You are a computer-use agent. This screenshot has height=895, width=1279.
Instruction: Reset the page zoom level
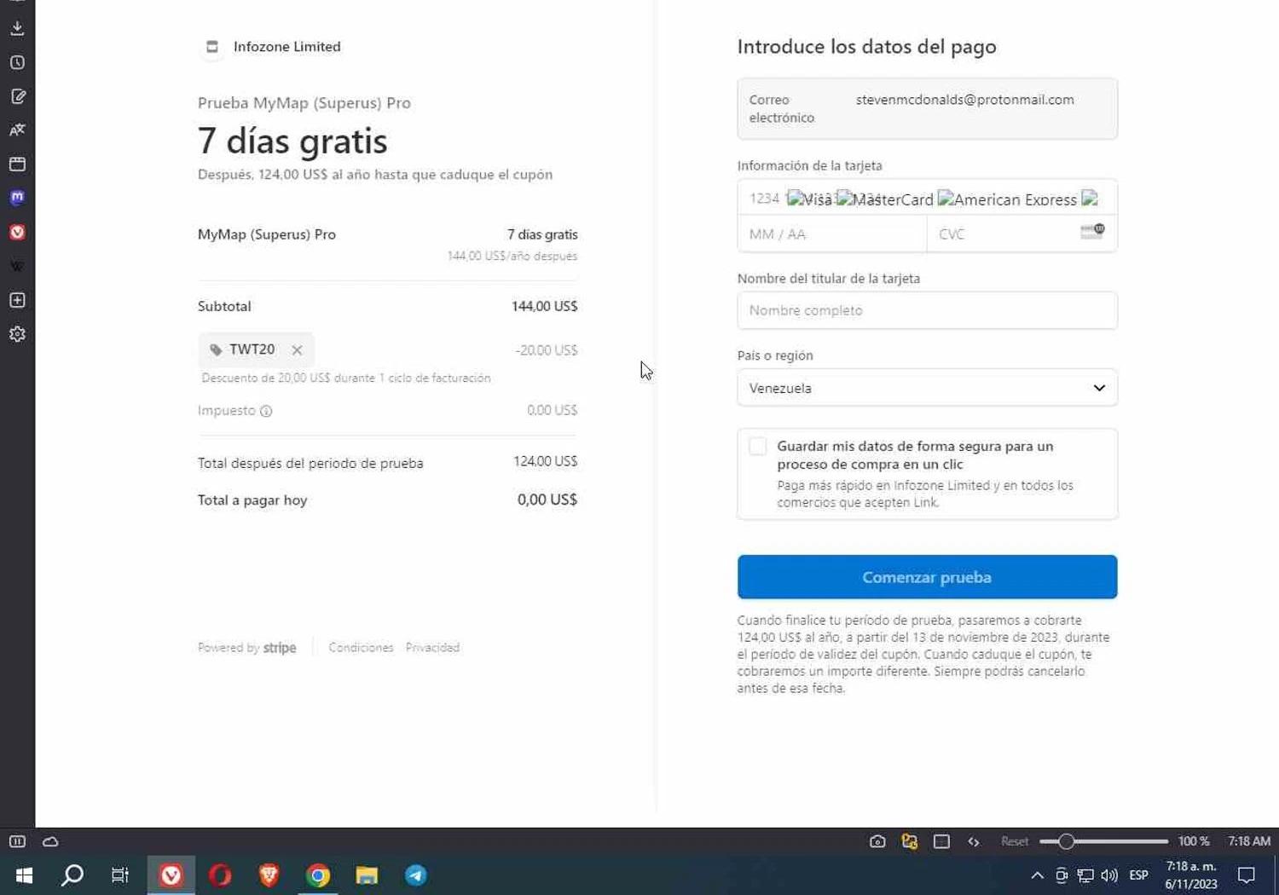[1014, 841]
